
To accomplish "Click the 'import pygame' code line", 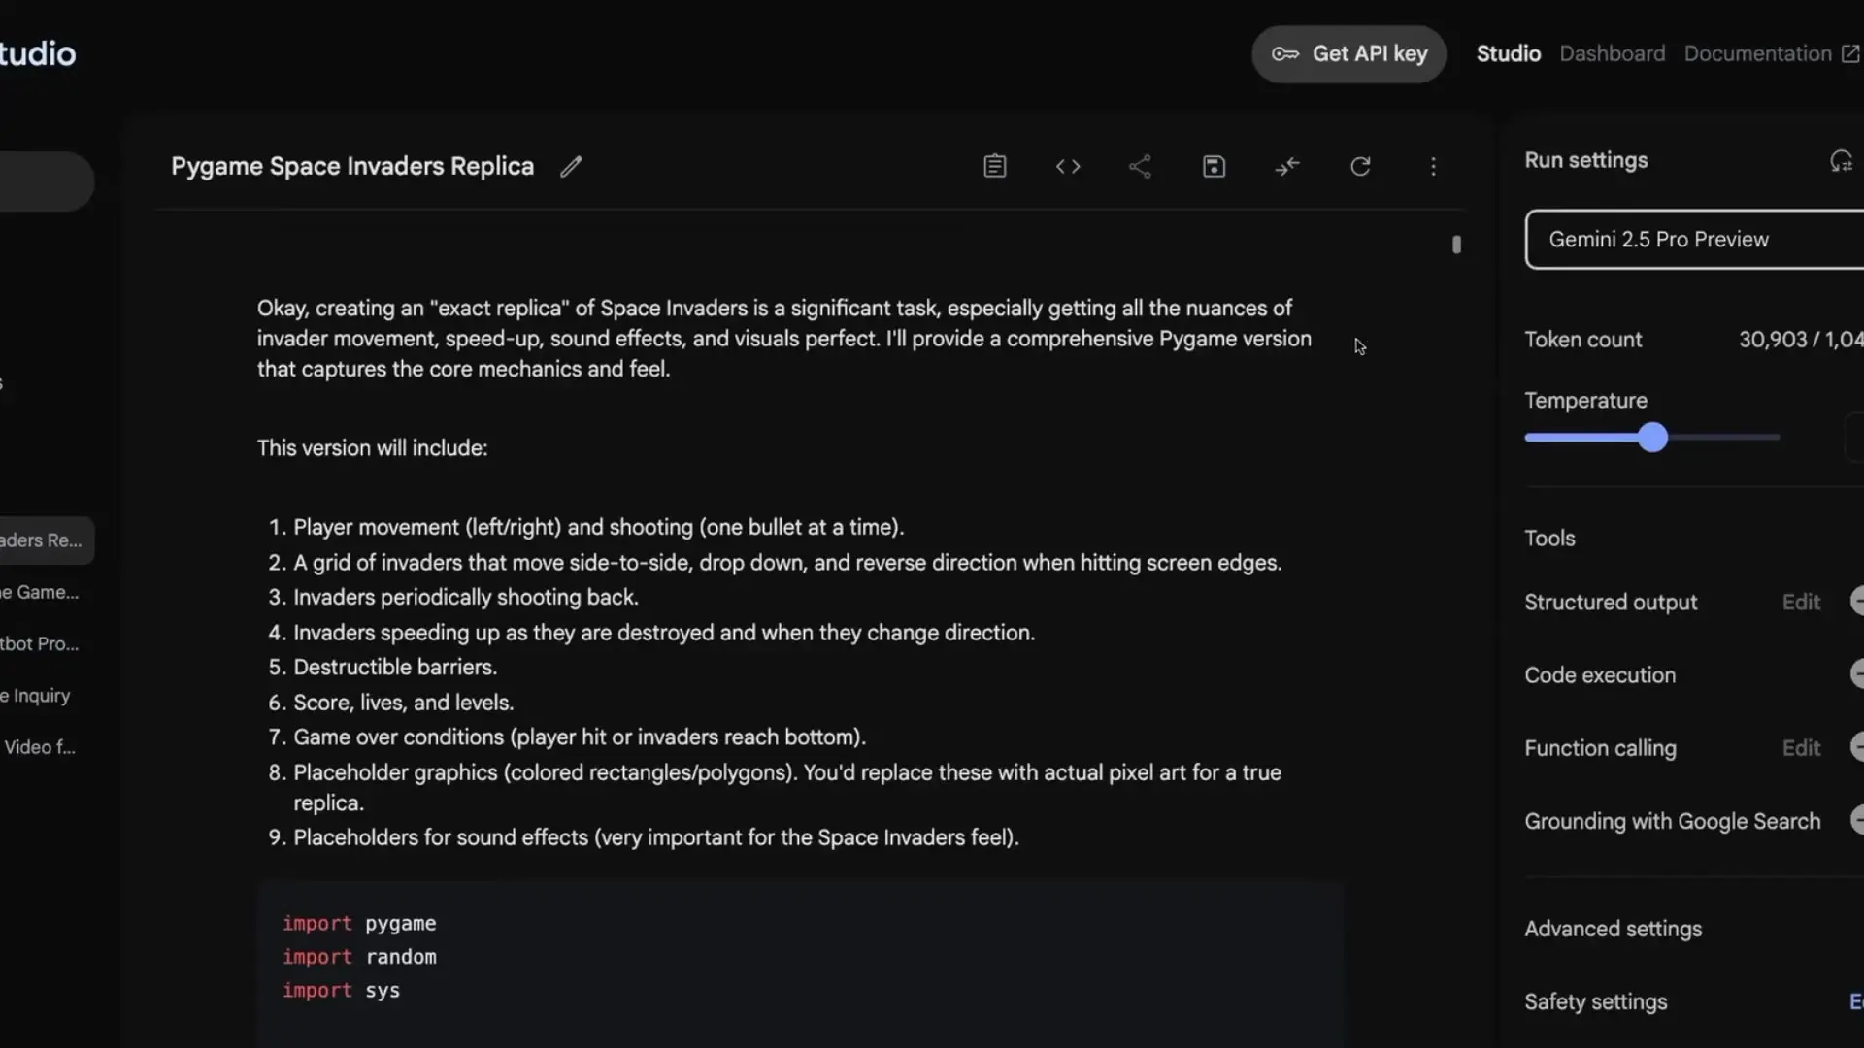I will tap(359, 924).
